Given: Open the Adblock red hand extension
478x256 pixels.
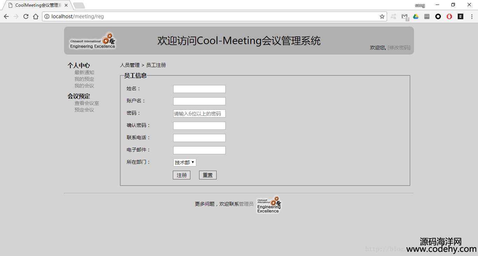Looking at the screenshot, I should (449, 16).
